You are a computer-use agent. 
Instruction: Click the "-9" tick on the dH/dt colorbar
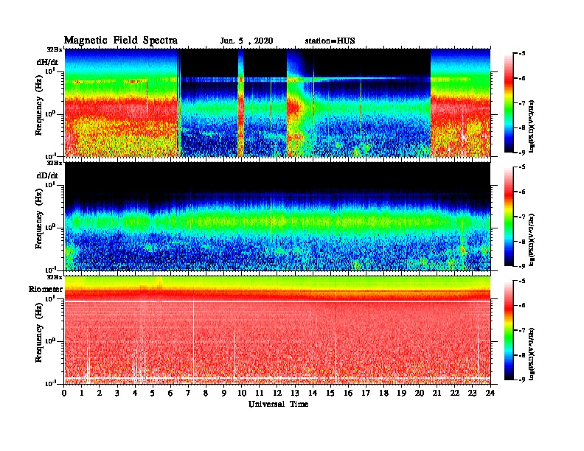click(x=522, y=153)
